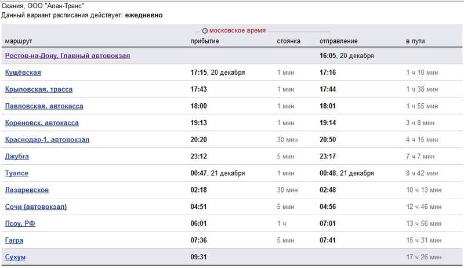
Task: Open the Туапсе stop link
Action: [x=16, y=173]
